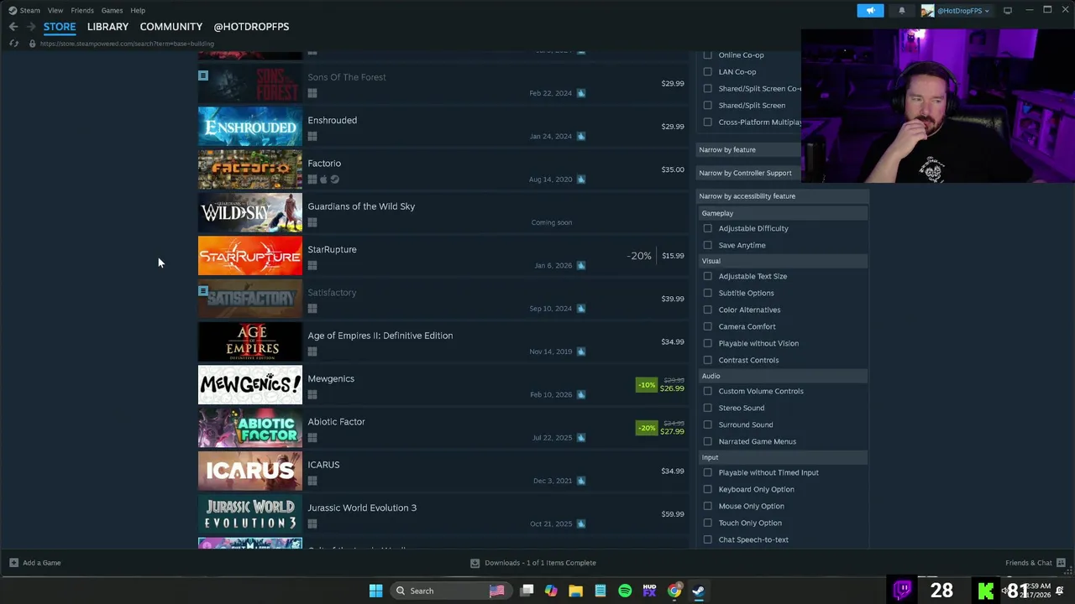Expand Narrow by Controller Support section
The width and height of the screenshot is (1075, 604).
coord(749,173)
